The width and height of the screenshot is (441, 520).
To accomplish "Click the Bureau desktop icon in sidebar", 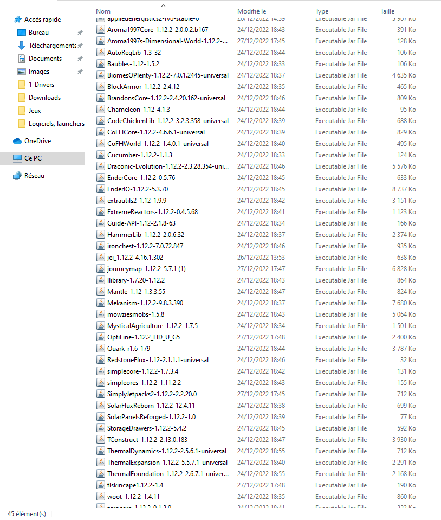I will coord(22,33).
